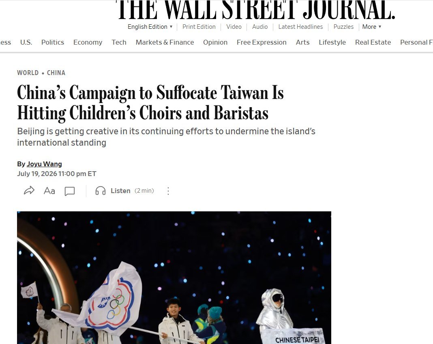This screenshot has width=433, height=344.
Task: Click the July 19, 2026 timestamp
Action: point(57,174)
